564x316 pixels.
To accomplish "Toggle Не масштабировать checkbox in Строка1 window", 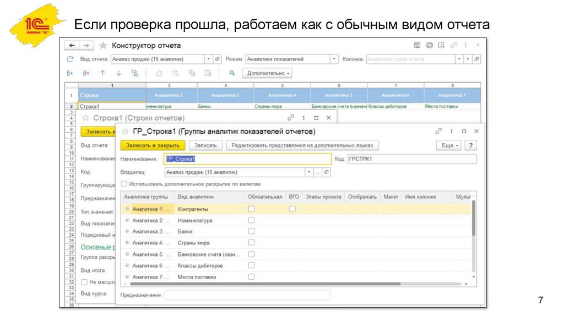I will point(84,282).
